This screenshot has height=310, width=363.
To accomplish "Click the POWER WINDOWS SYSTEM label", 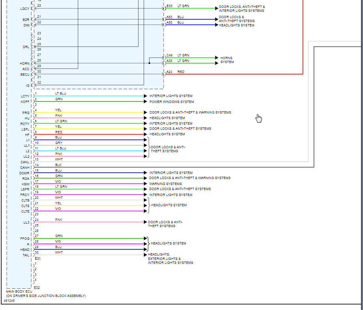I will pyautogui.click(x=172, y=102).
